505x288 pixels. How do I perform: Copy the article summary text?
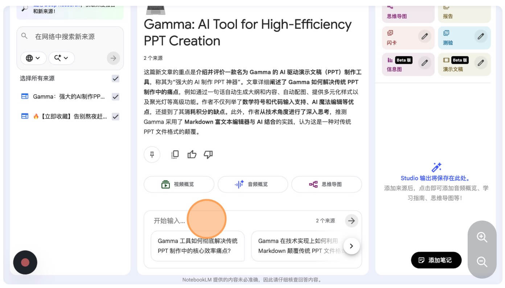(175, 155)
